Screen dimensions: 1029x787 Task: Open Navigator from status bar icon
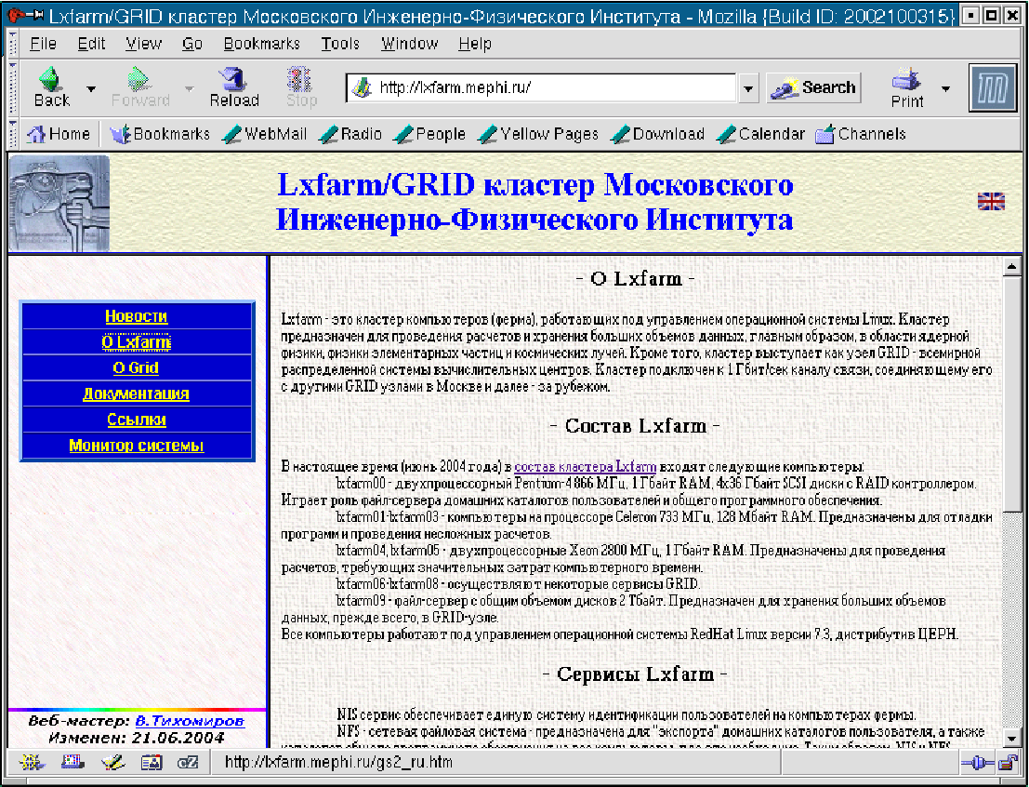pyautogui.click(x=32, y=762)
